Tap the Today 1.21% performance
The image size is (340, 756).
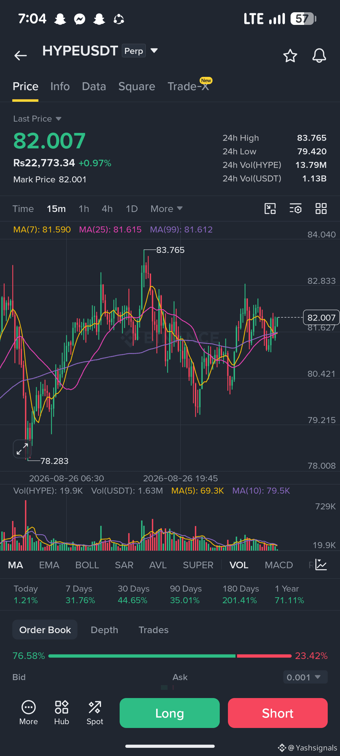coord(26,594)
